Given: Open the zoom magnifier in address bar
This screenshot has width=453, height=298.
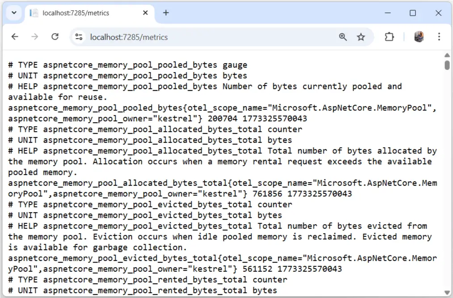Looking at the screenshot, I should tap(343, 37).
